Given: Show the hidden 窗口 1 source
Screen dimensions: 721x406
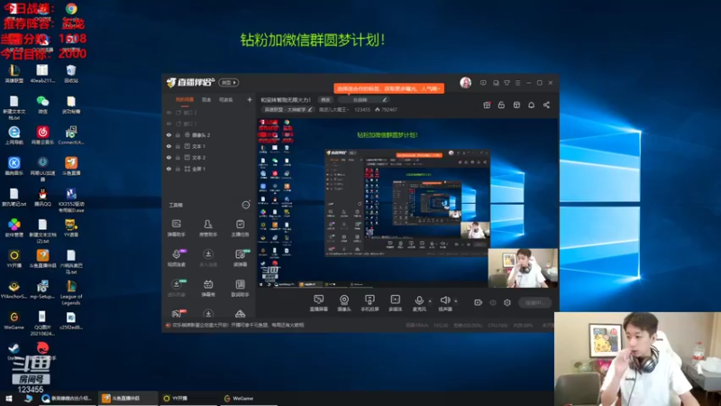Looking at the screenshot, I should pyautogui.click(x=169, y=124).
